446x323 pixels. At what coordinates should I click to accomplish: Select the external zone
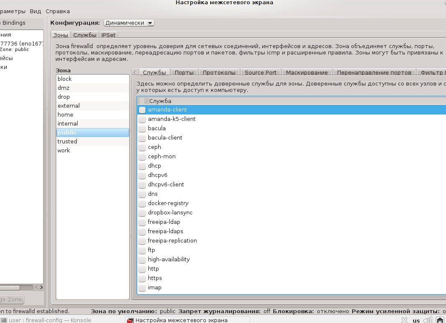93,106
